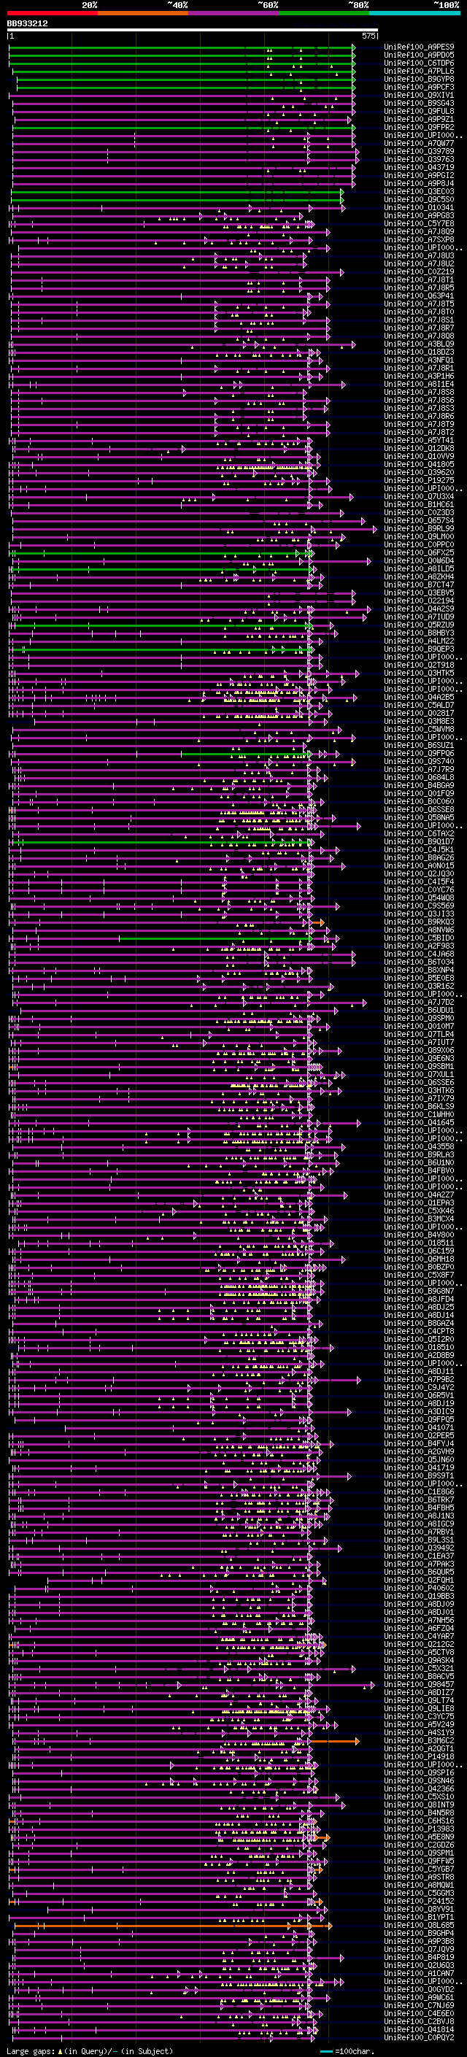Click the UniRef100_Q9FPR2 label
The height and width of the screenshot is (2057, 467).
click(x=418, y=127)
